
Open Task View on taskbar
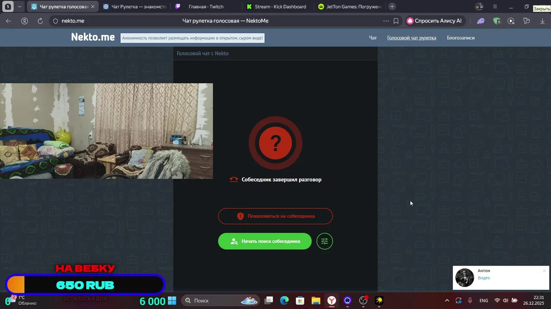269,300
